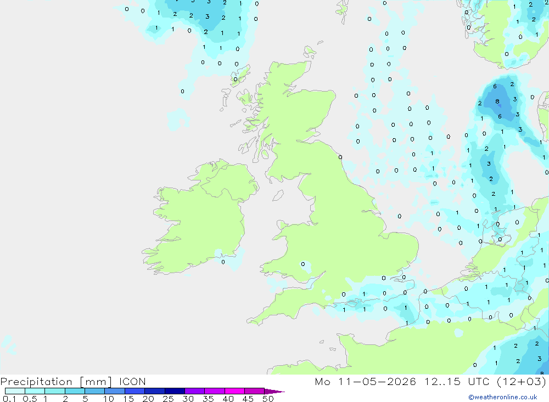Click the legend label '50'

[268, 399]
